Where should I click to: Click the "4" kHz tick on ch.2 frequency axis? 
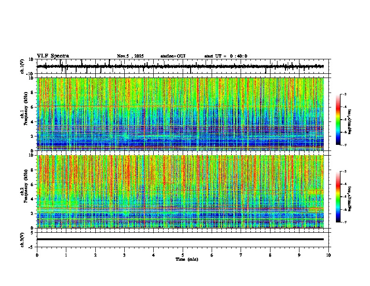(x=32, y=199)
